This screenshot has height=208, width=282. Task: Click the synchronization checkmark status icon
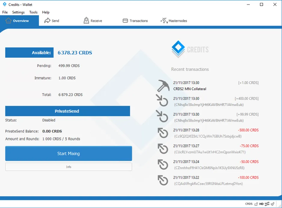pos(273,204)
